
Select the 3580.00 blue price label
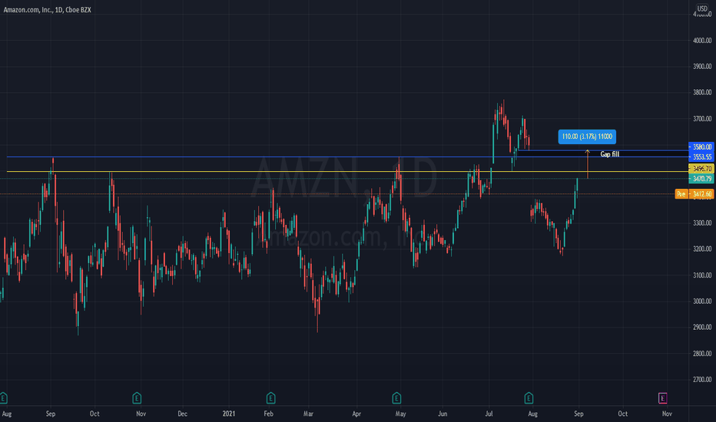pyautogui.click(x=701, y=147)
